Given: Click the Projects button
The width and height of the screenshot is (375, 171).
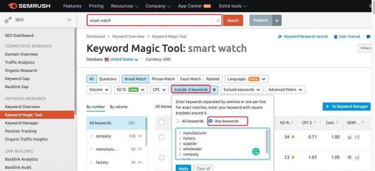Looking at the screenshot, I should pos(261,21).
